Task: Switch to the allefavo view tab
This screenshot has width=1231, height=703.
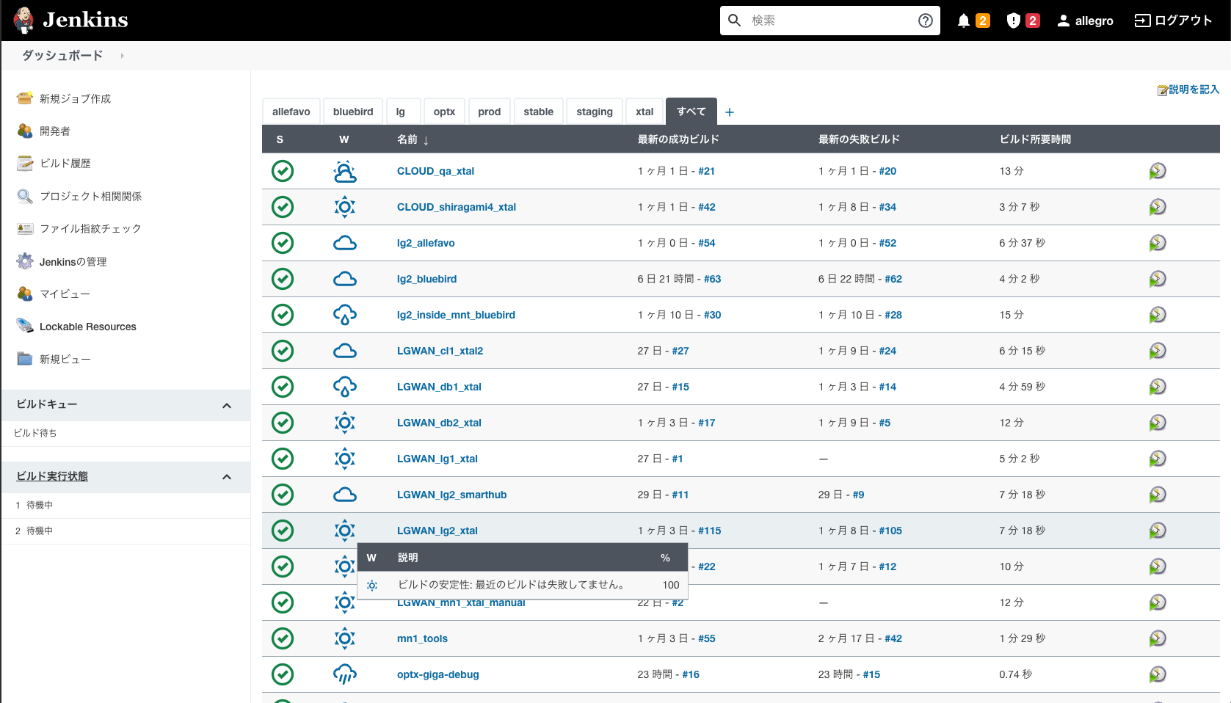Action: (291, 112)
